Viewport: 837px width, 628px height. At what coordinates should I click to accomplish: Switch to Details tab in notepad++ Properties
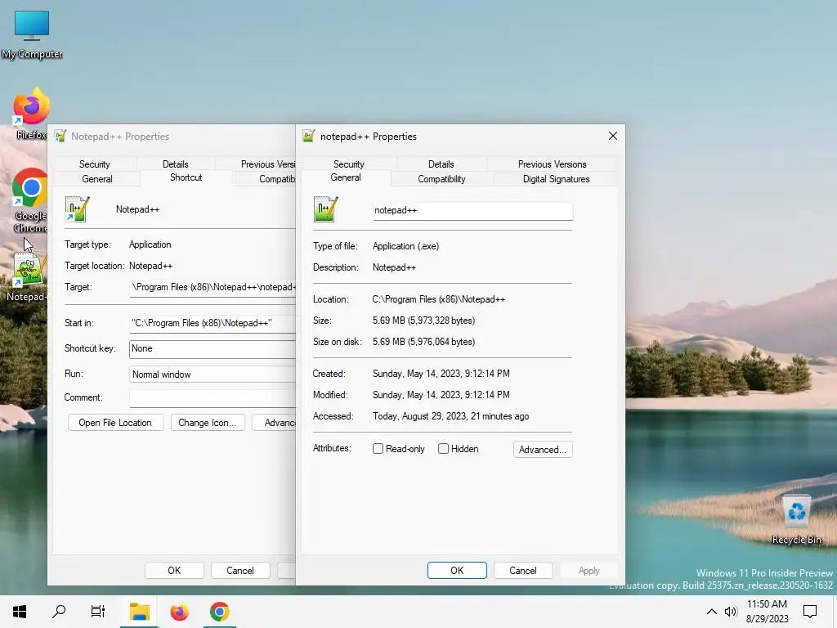click(x=441, y=164)
